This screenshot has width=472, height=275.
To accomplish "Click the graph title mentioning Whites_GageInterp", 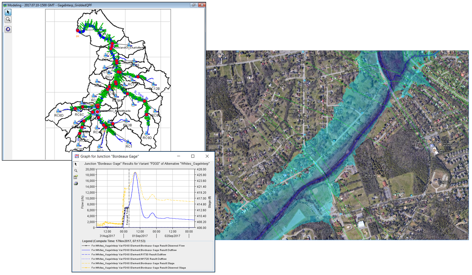I will 147,164.
